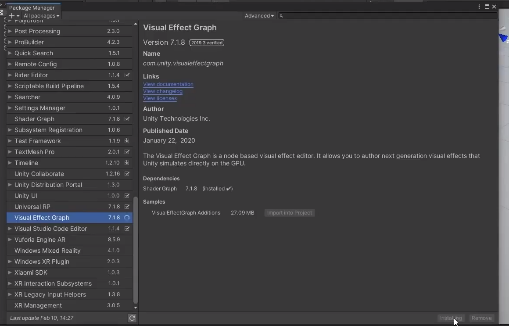Open the All packages filter dropdown

(x=41, y=16)
